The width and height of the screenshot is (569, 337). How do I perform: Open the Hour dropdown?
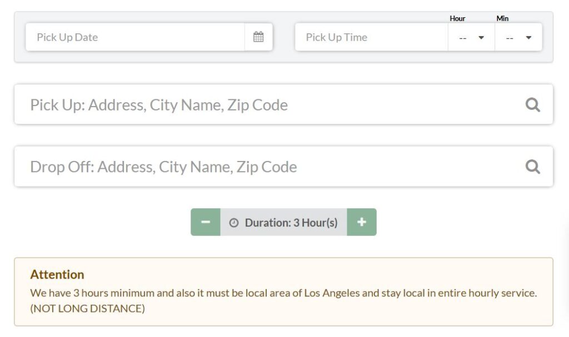pyautogui.click(x=471, y=38)
